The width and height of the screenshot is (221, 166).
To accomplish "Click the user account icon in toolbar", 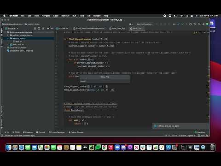I will (x=131, y=24).
